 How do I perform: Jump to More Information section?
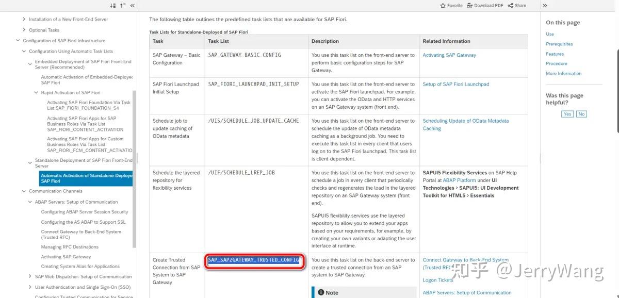(x=563, y=73)
